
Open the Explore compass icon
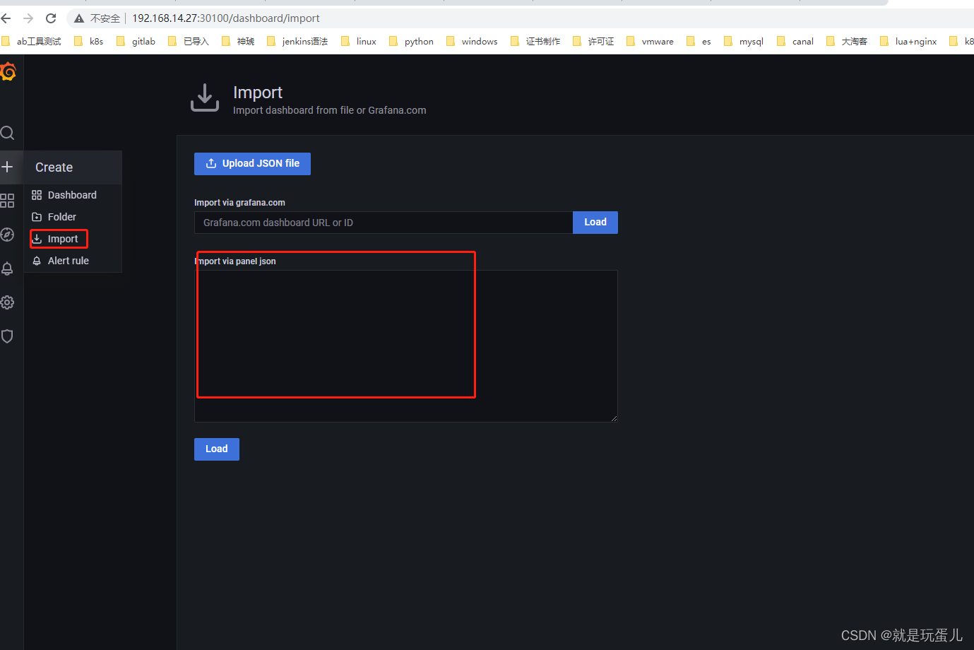click(x=7, y=235)
